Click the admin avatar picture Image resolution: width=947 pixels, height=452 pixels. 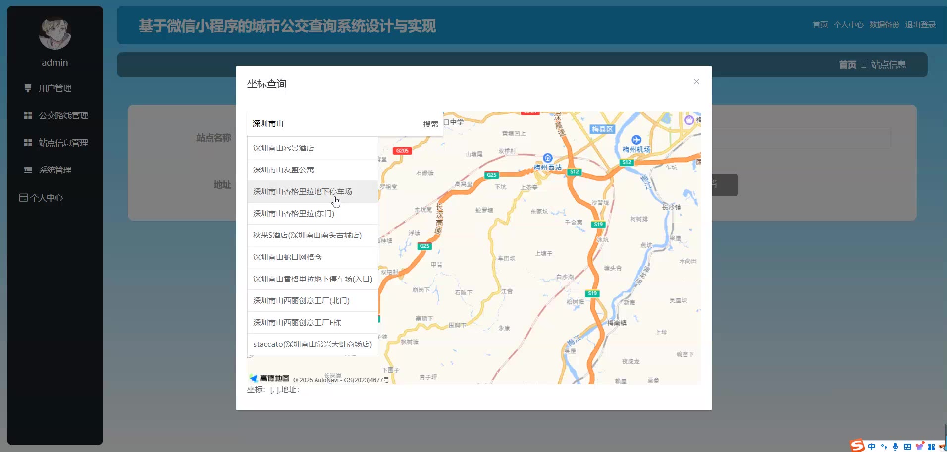point(55,33)
